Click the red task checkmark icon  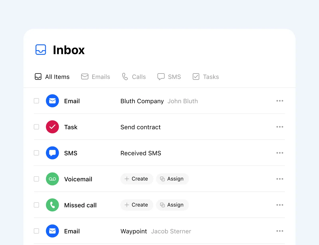click(52, 127)
